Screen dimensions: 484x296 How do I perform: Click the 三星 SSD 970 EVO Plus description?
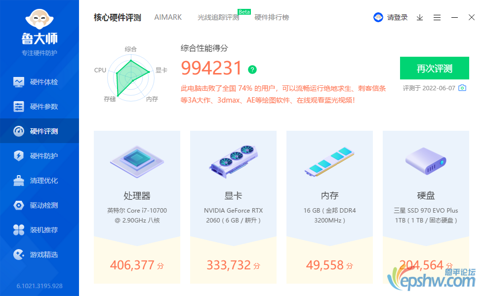(x=426, y=215)
